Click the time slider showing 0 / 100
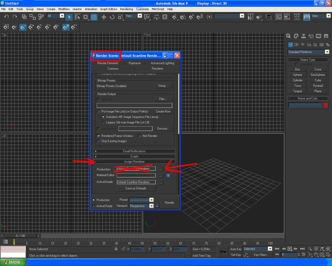Image resolution: width=332 pixels, height=266 pixels. (x=20, y=236)
